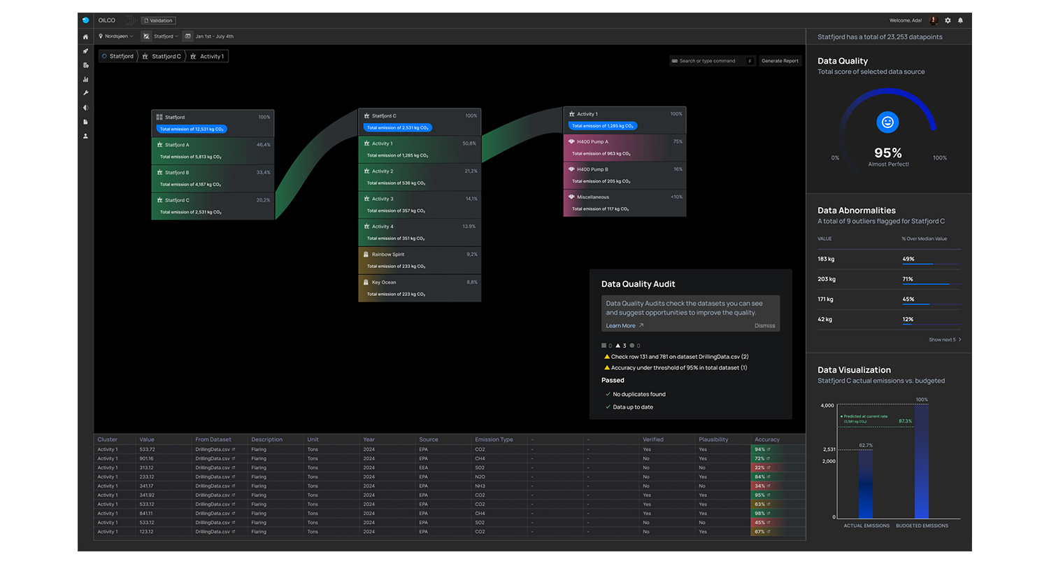Select the wrench tools sidebar icon
Screen dimensions: 1049x564
click(x=85, y=93)
